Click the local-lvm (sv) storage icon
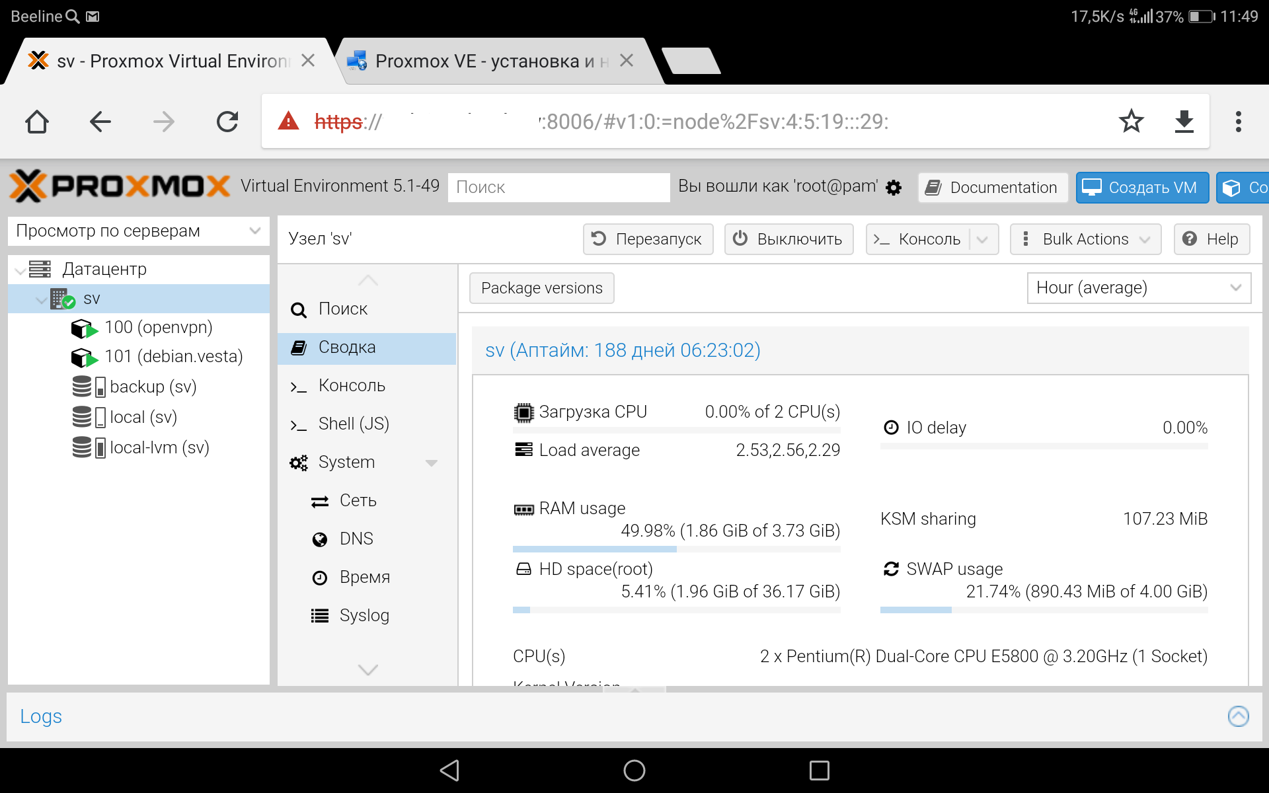 (89, 447)
